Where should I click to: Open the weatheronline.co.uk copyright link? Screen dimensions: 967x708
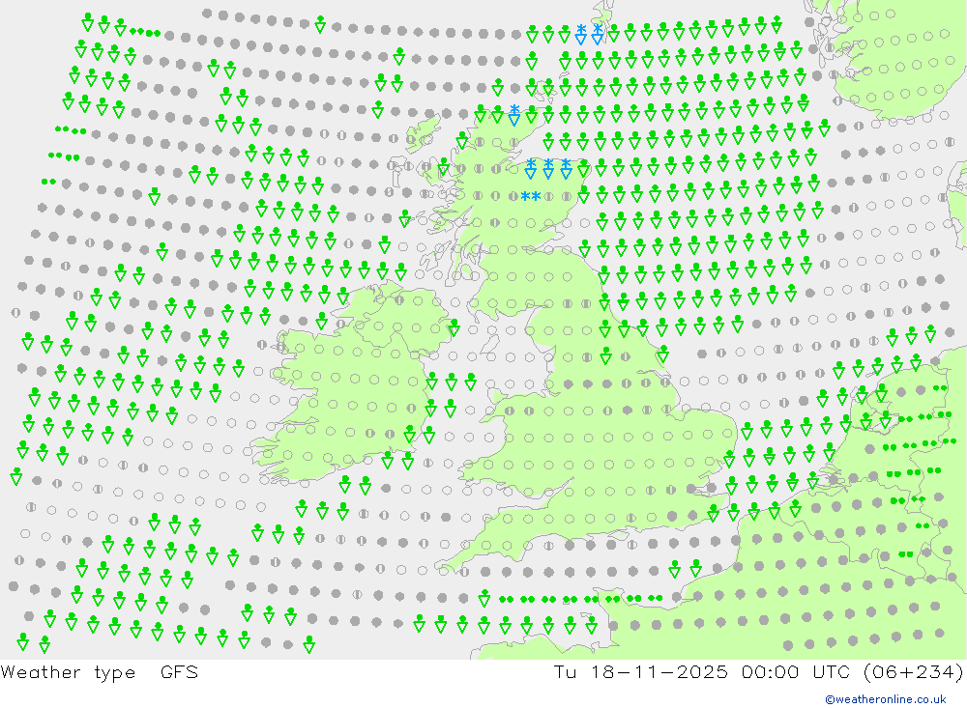(886, 699)
